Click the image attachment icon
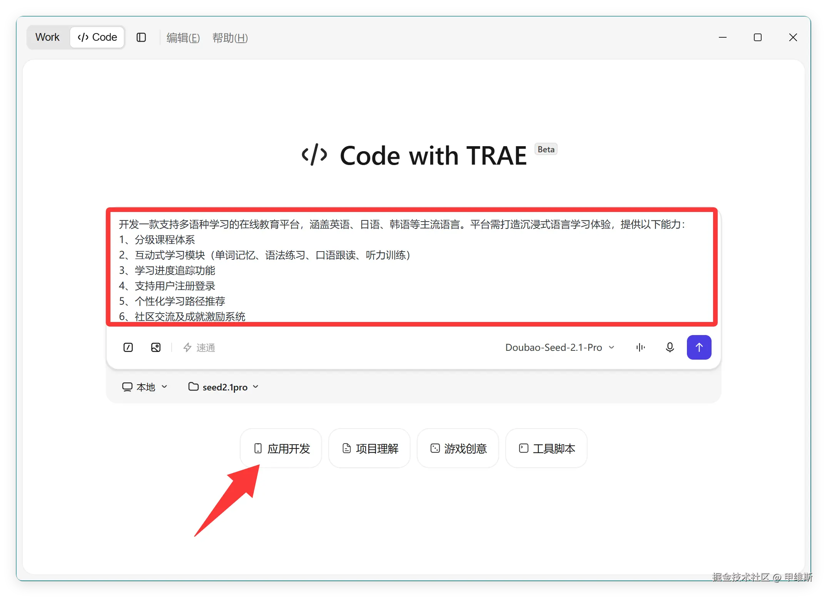Screen dimensions: 827x597 pyautogui.click(x=156, y=348)
